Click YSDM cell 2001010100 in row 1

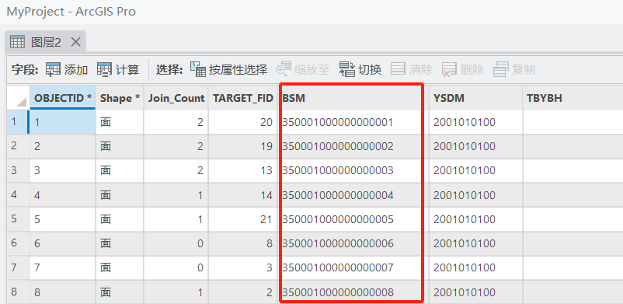[475, 122]
